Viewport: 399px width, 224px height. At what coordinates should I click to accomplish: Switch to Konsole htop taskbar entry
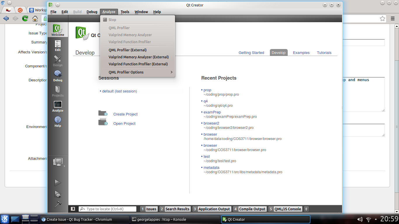[x=175, y=219]
